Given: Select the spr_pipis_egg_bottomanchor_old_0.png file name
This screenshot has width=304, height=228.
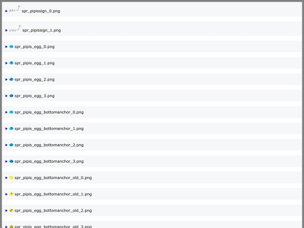Looking at the screenshot, I should [x=53, y=178].
